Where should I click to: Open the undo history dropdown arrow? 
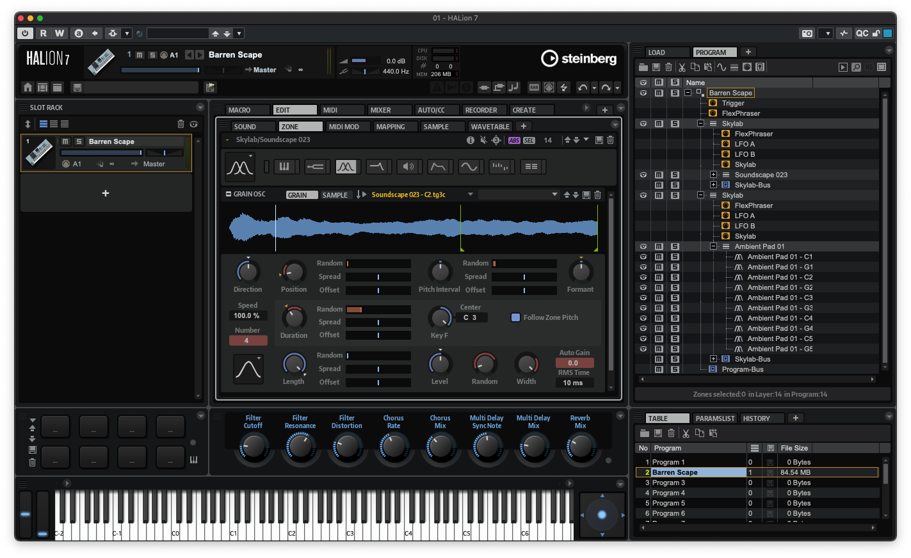594,88
